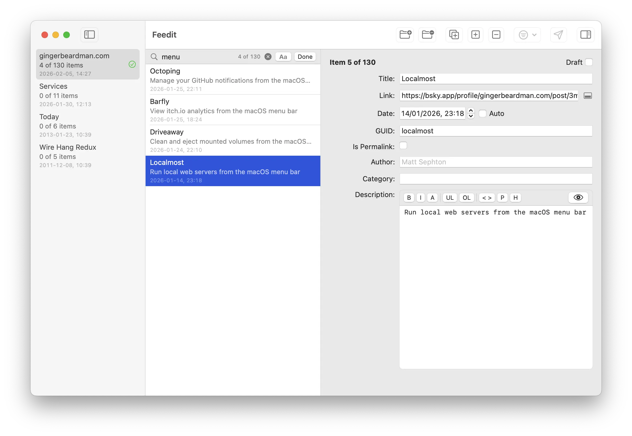Image resolution: width=632 pixels, height=436 pixels.
Task: Enable the Draft checkbox
Action: tap(589, 62)
